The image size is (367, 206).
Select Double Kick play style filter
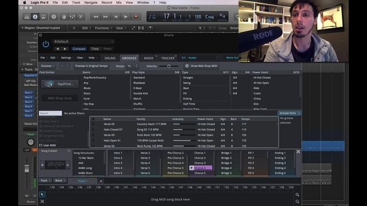(x=140, y=93)
